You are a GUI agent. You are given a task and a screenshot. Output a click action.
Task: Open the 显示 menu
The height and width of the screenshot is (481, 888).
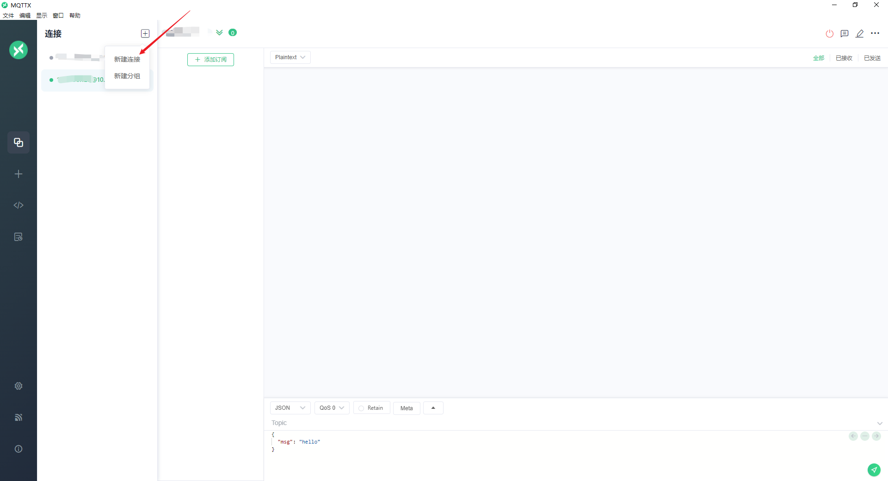coord(42,15)
